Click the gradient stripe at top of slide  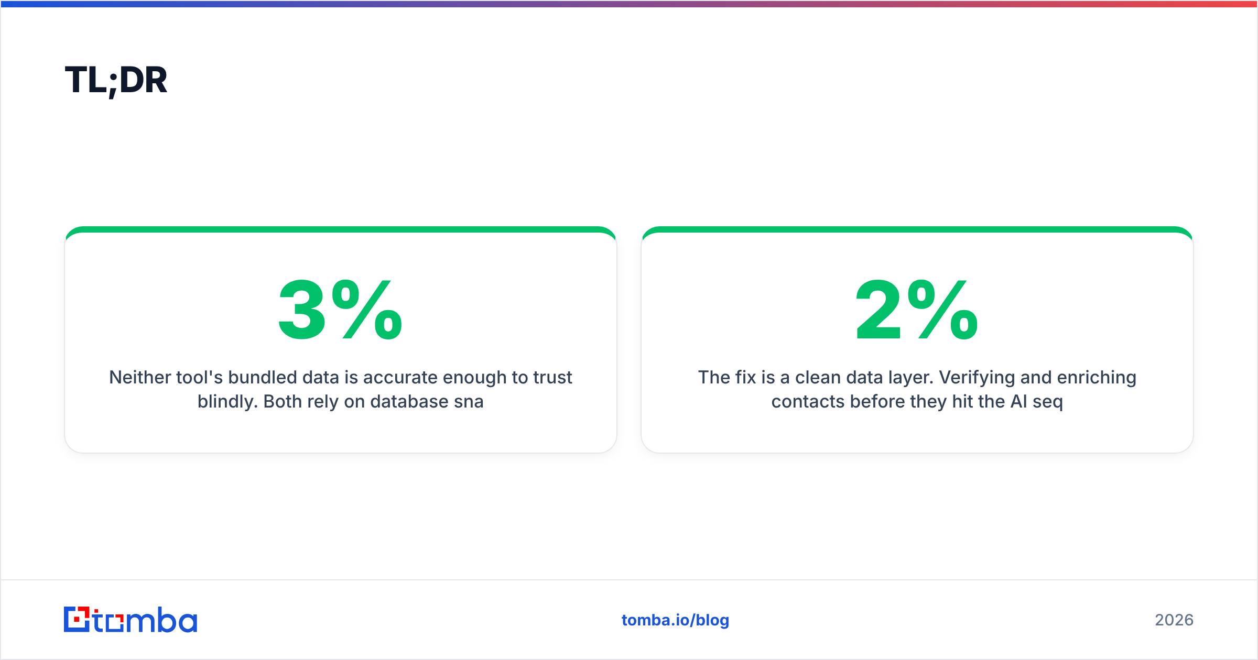coord(629,4)
